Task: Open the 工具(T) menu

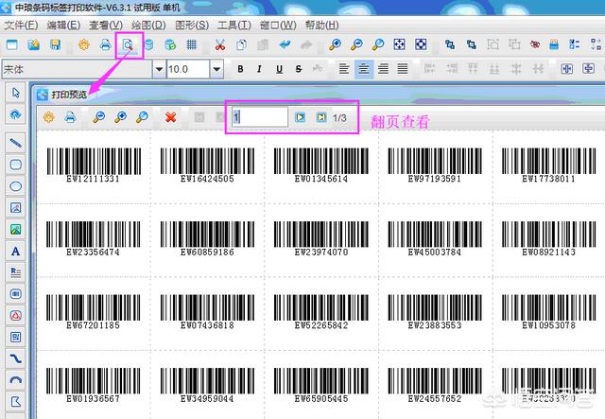Action: pos(234,26)
